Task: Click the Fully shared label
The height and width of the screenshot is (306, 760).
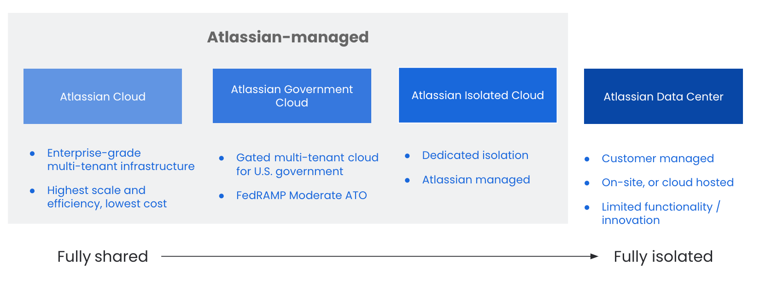Action: [x=103, y=257]
